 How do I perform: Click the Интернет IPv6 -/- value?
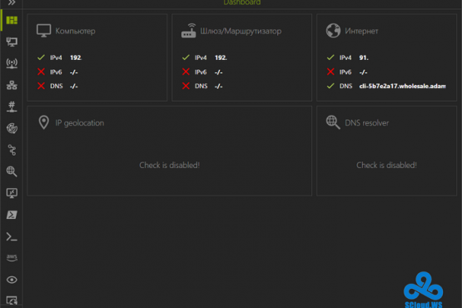coord(363,72)
